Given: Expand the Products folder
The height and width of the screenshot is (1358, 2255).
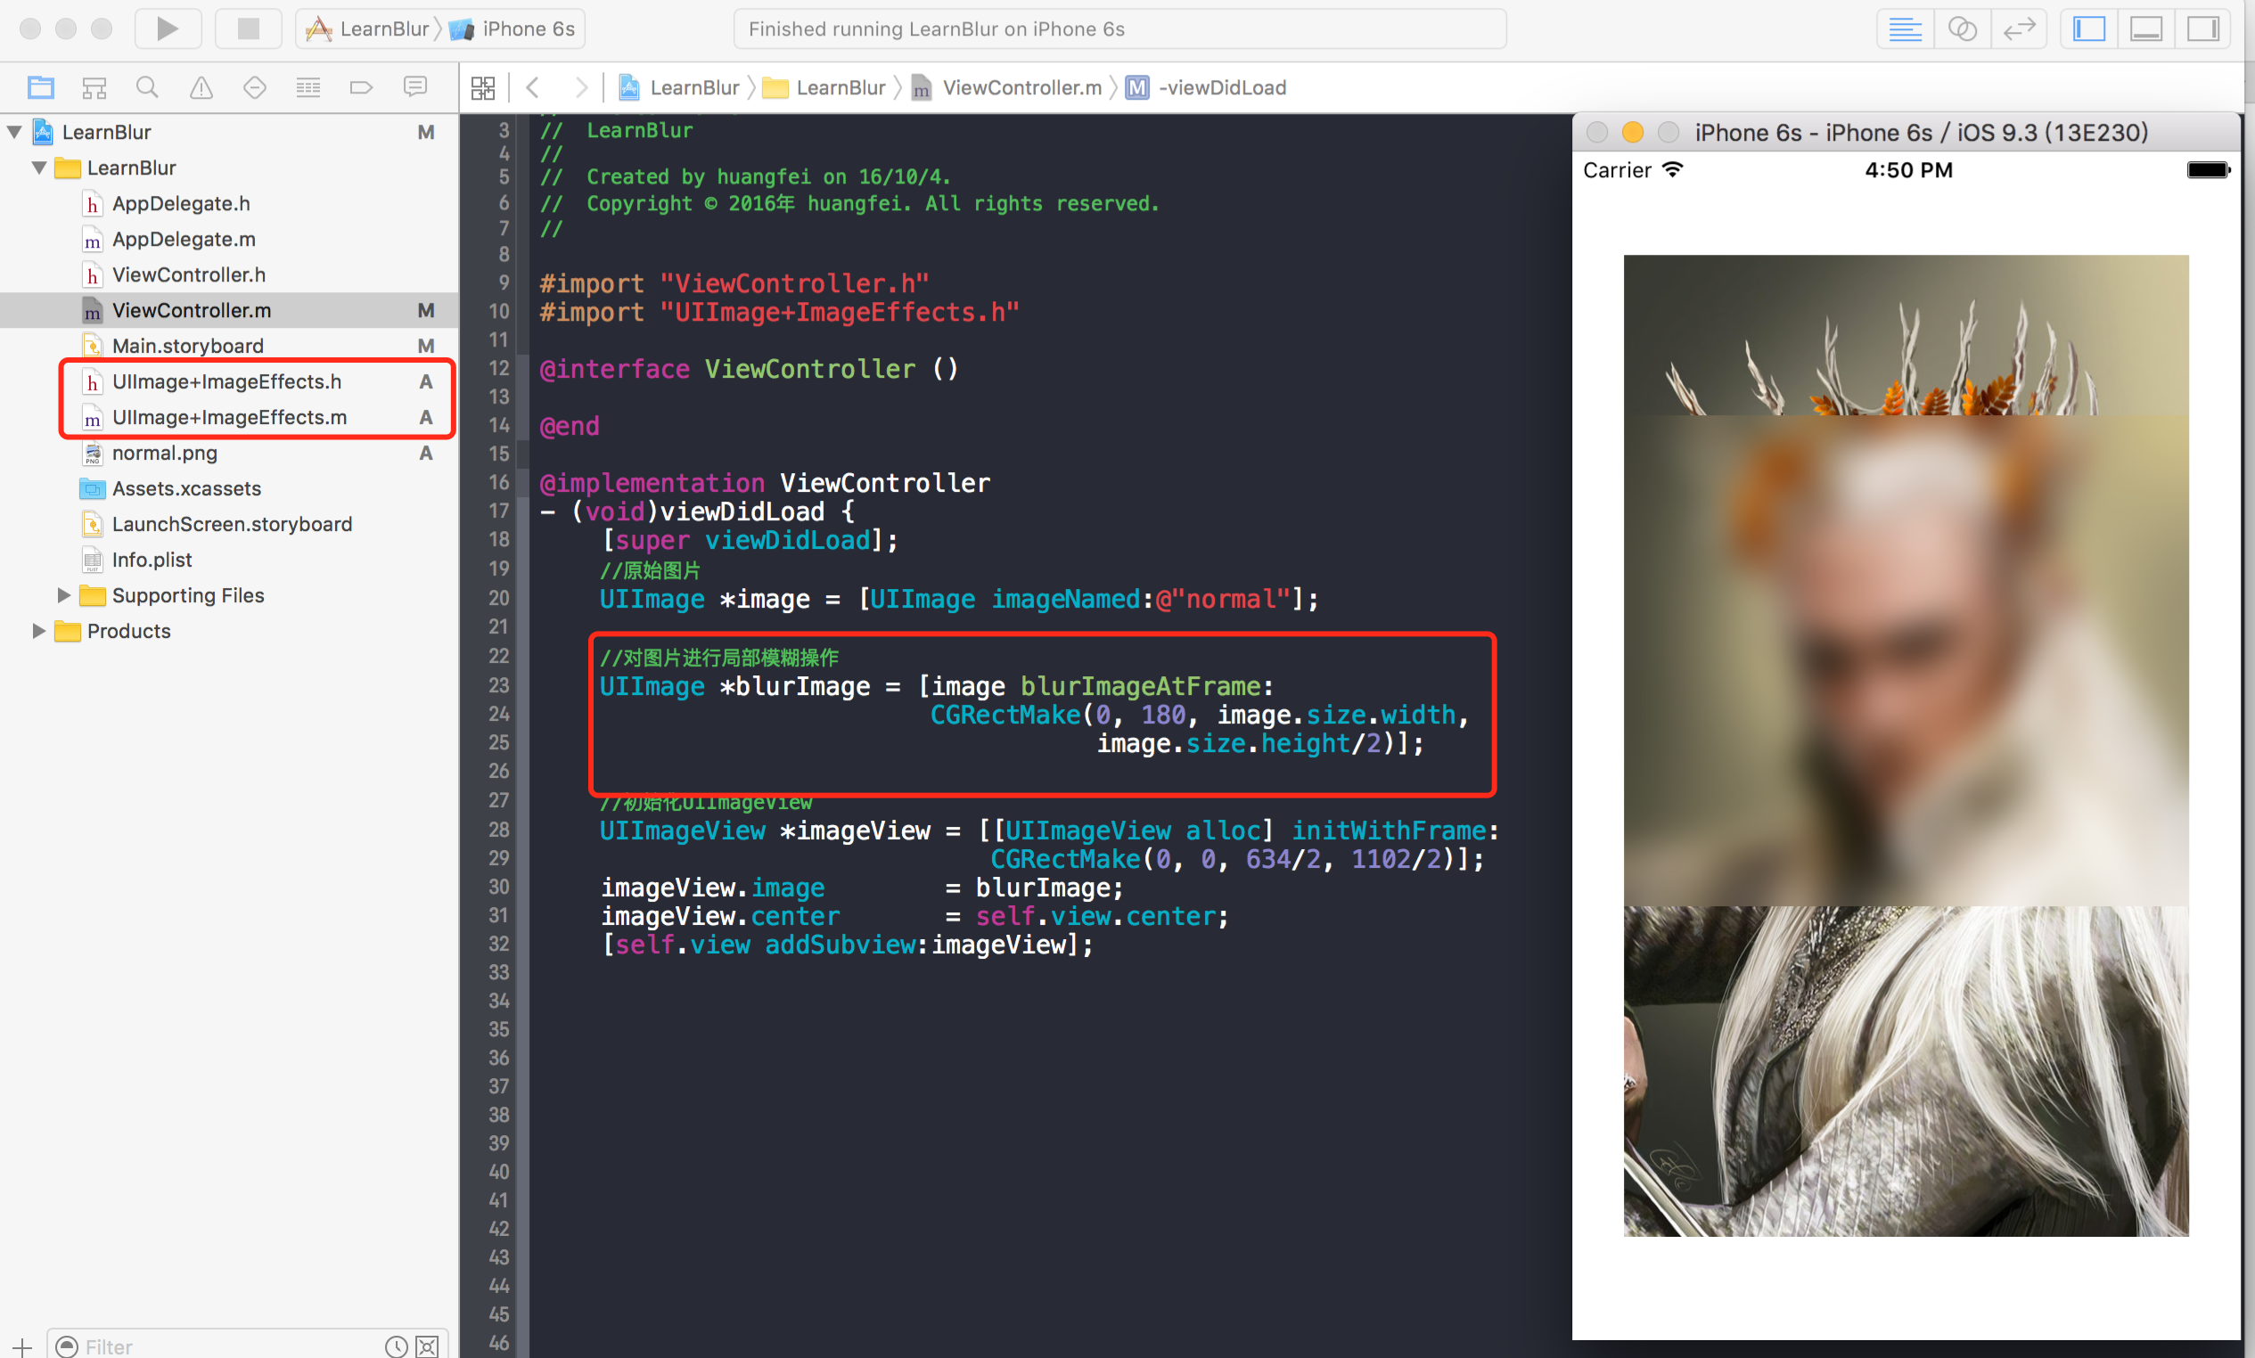Looking at the screenshot, I should click(x=38, y=631).
